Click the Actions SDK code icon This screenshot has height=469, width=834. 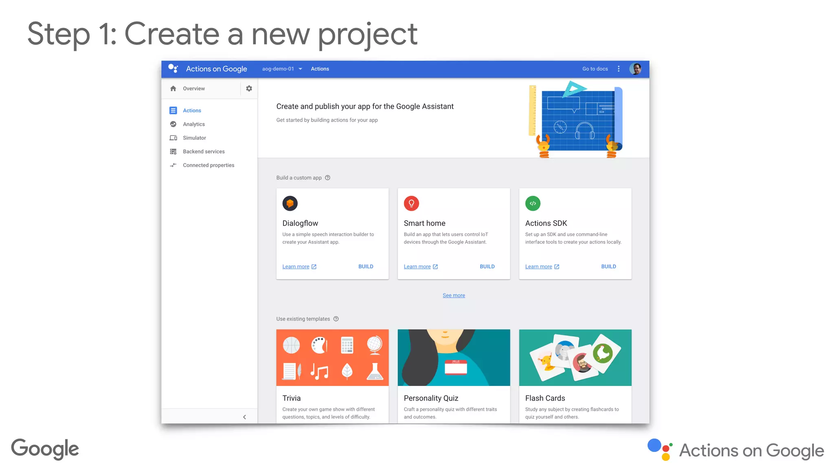[533, 203]
